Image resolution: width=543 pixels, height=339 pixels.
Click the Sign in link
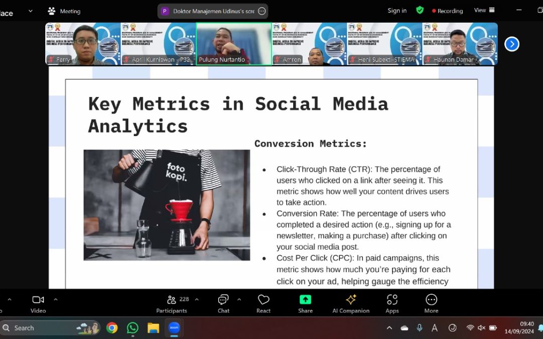(x=397, y=11)
